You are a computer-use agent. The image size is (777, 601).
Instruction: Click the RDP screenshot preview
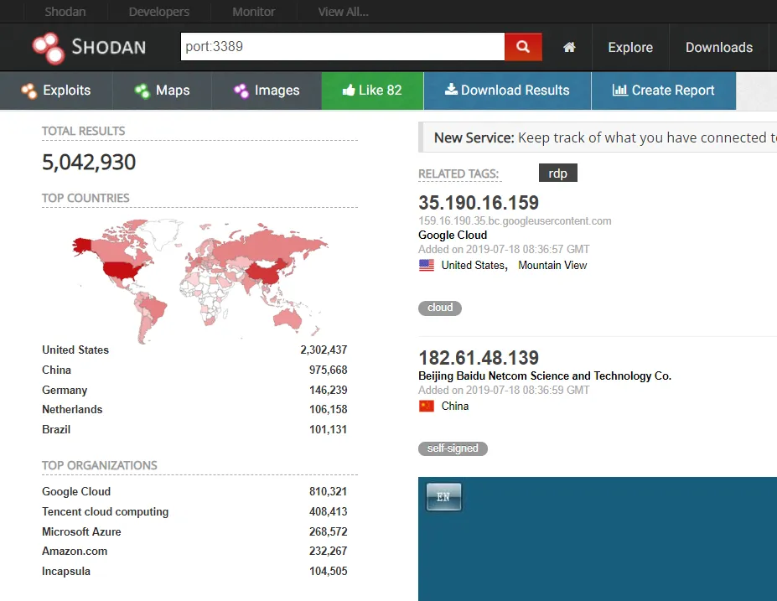pos(598,539)
